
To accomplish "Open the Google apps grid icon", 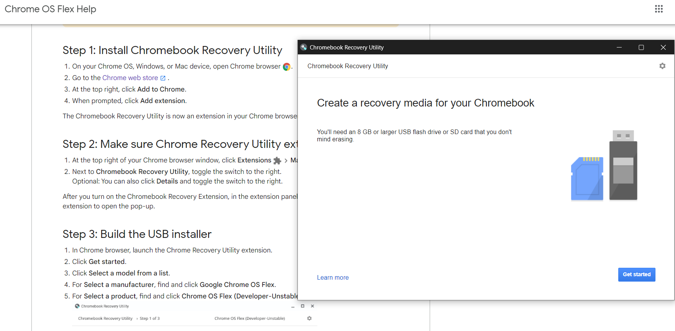I will (x=659, y=9).
